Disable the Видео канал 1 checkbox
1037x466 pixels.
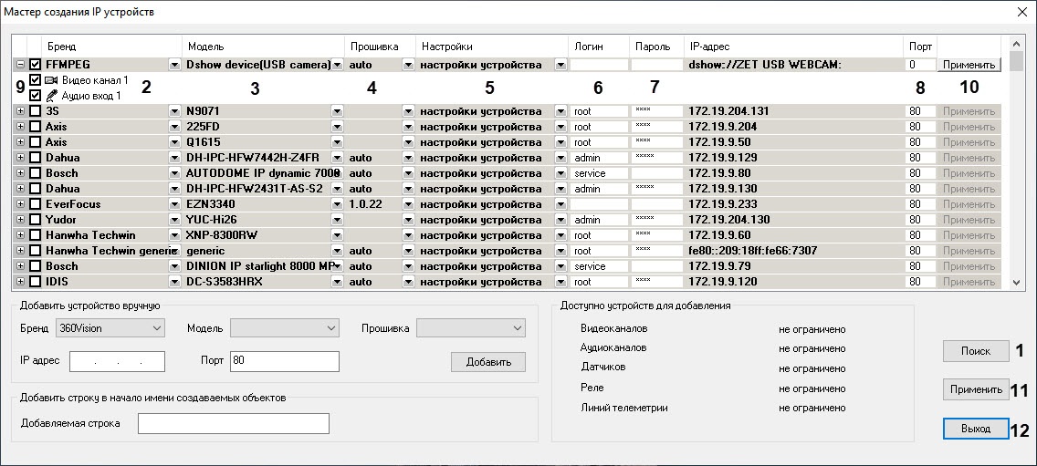pyautogui.click(x=36, y=80)
